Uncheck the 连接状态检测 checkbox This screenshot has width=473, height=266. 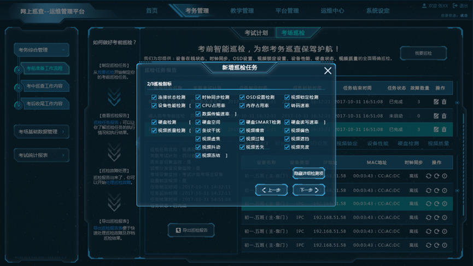coord(154,97)
